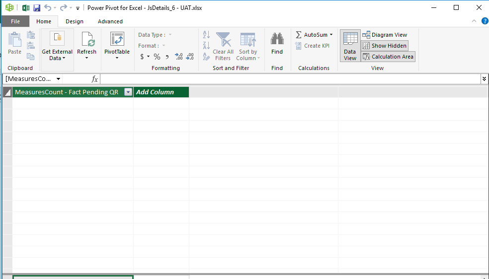The image size is (489, 279).
Task: Click the AutoSum button
Action: click(x=312, y=35)
